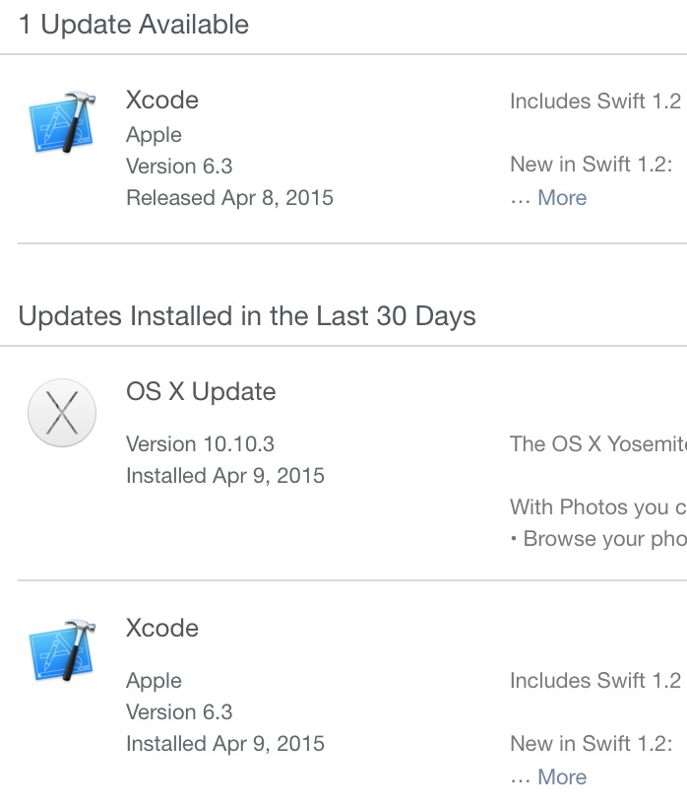687x806 pixels.
Task: Click the 1 Update Available heading
Action: point(134,25)
